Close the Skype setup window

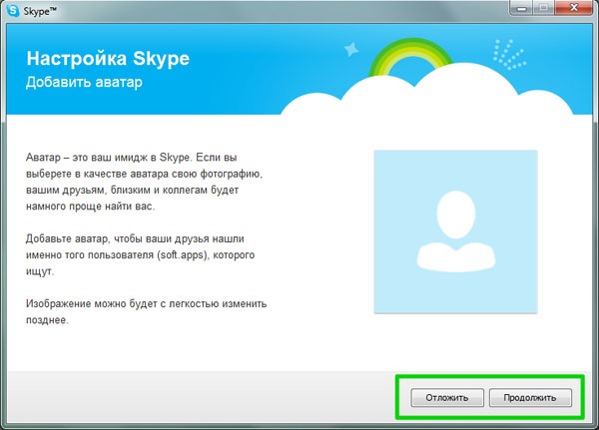pyautogui.click(x=571, y=9)
